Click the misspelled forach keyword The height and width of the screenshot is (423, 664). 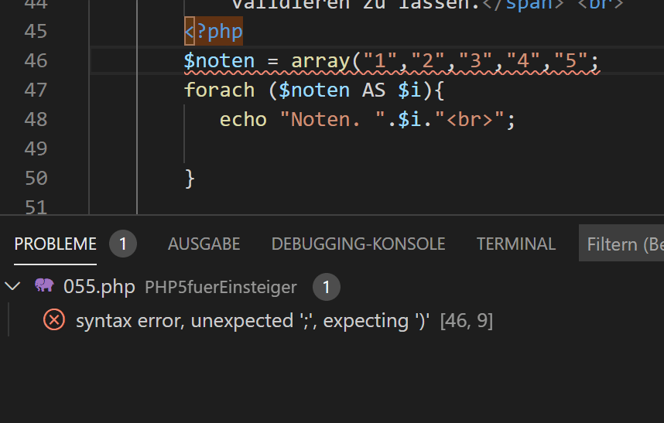point(219,90)
